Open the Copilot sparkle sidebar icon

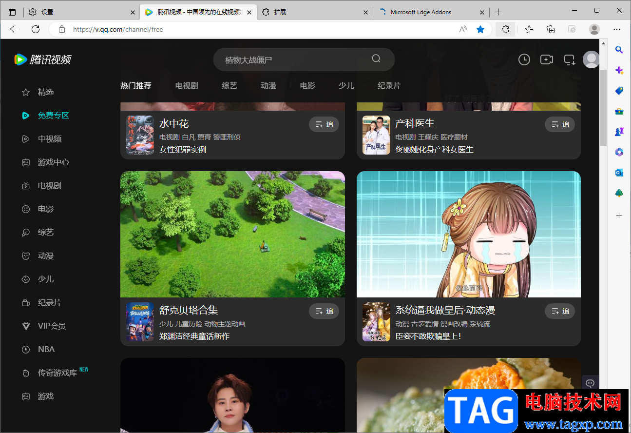pos(619,70)
